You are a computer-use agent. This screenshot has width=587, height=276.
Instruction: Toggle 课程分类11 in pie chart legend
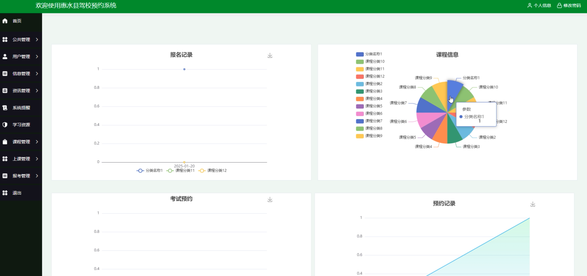point(370,69)
